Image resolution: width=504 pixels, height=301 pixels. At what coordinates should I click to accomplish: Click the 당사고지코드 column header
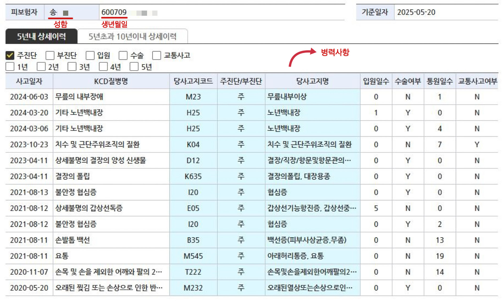click(x=193, y=81)
